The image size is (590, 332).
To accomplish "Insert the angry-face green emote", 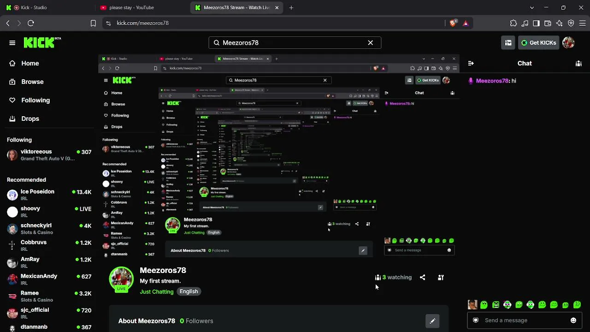I will coord(496,305).
